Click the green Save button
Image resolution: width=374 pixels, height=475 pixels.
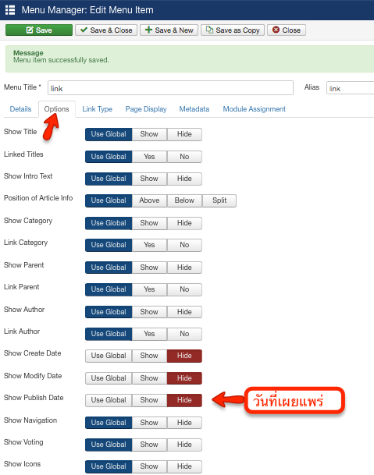[39, 30]
